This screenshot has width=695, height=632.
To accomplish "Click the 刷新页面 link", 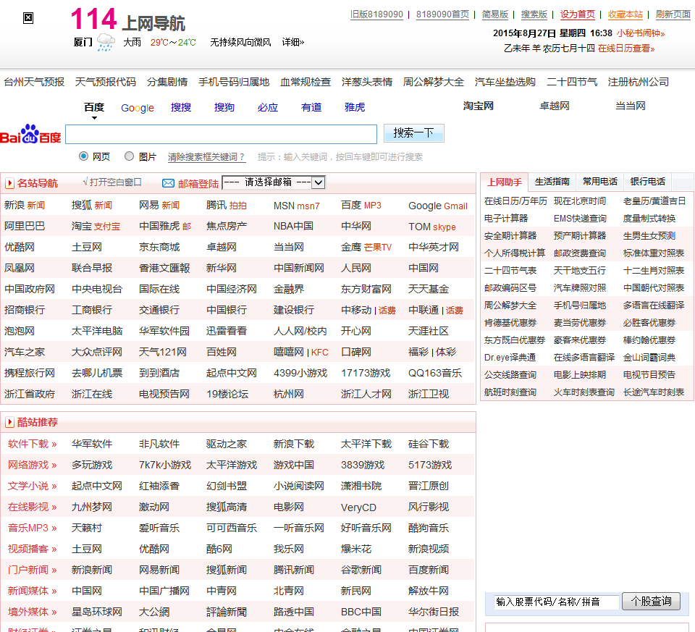I will coord(673,14).
